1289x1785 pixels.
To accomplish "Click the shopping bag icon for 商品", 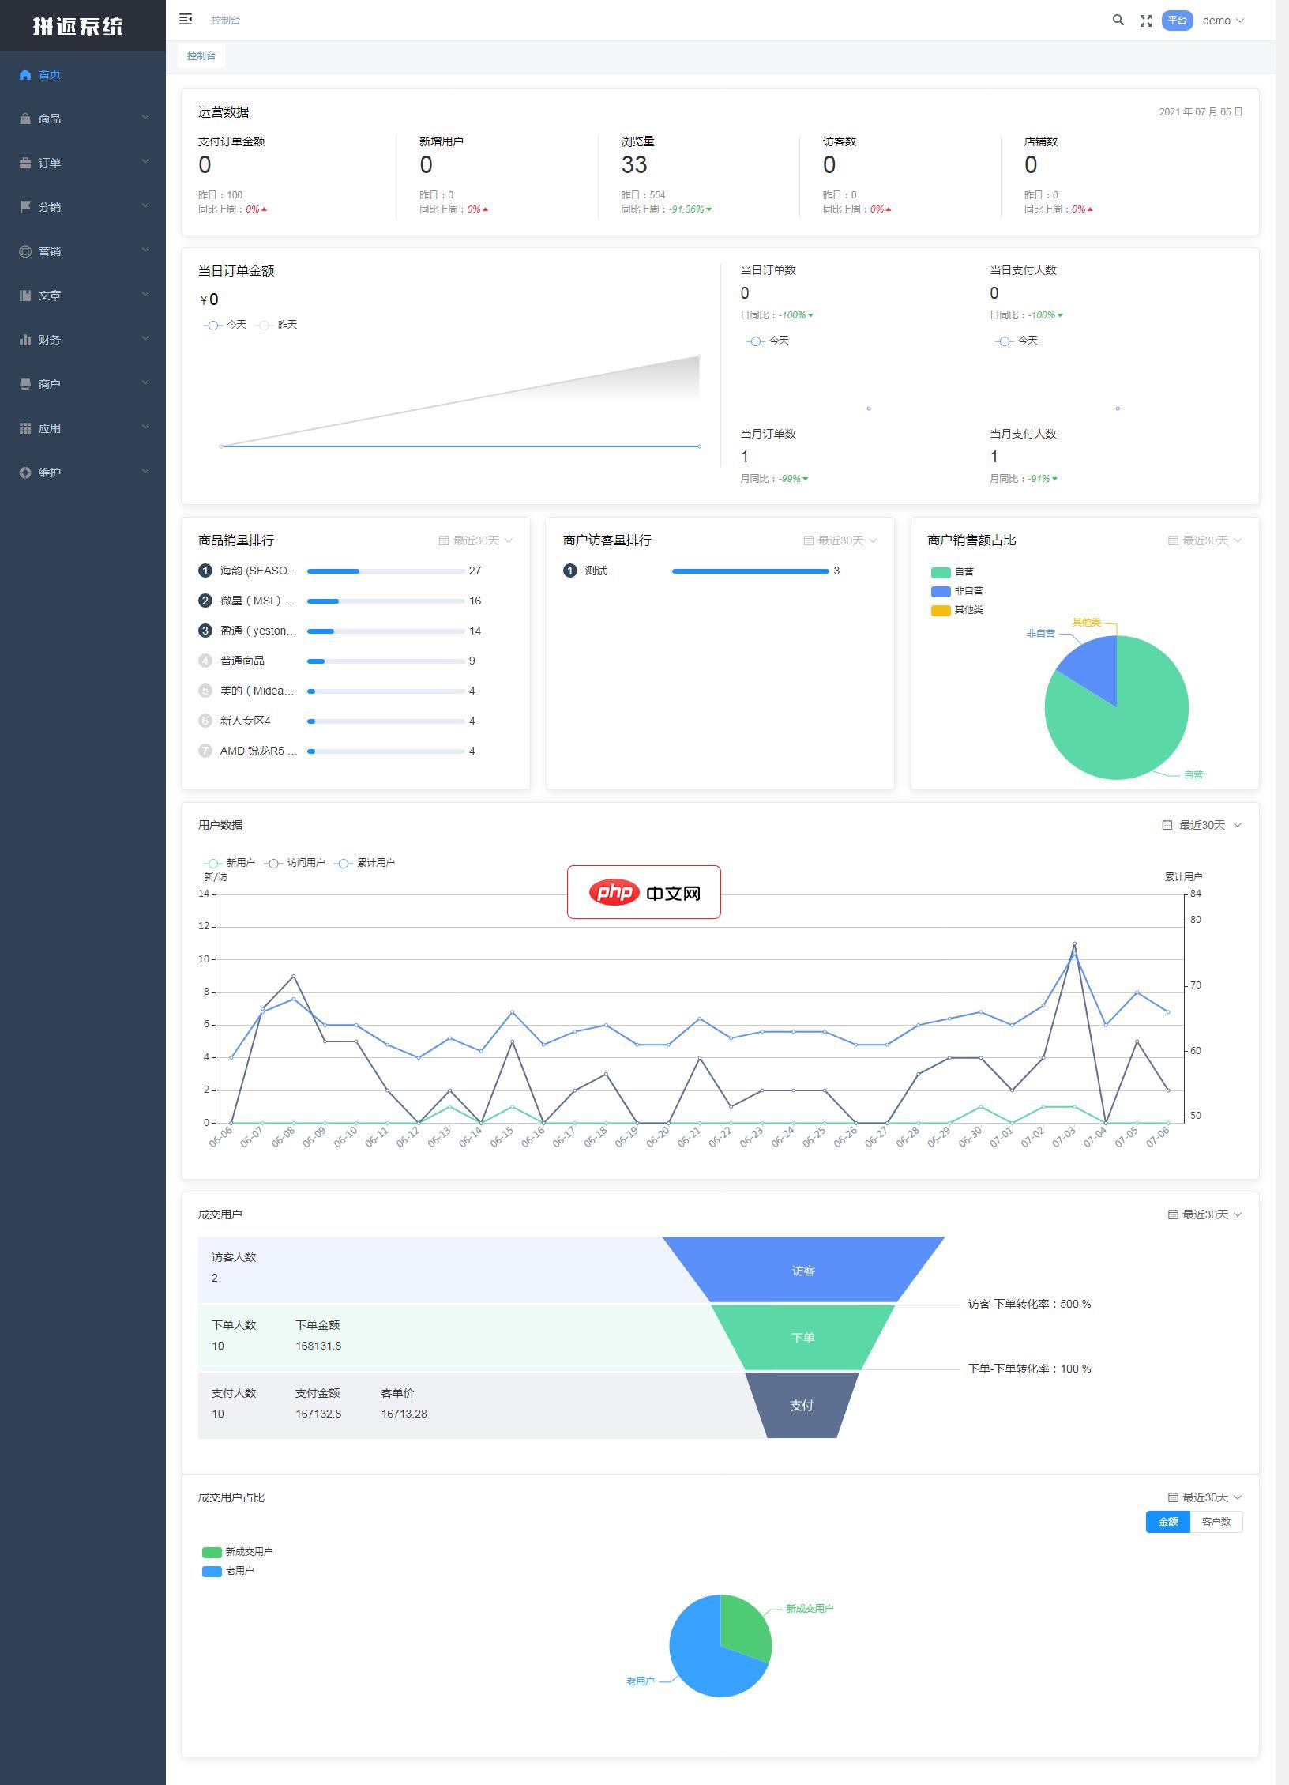I will pyautogui.click(x=25, y=119).
